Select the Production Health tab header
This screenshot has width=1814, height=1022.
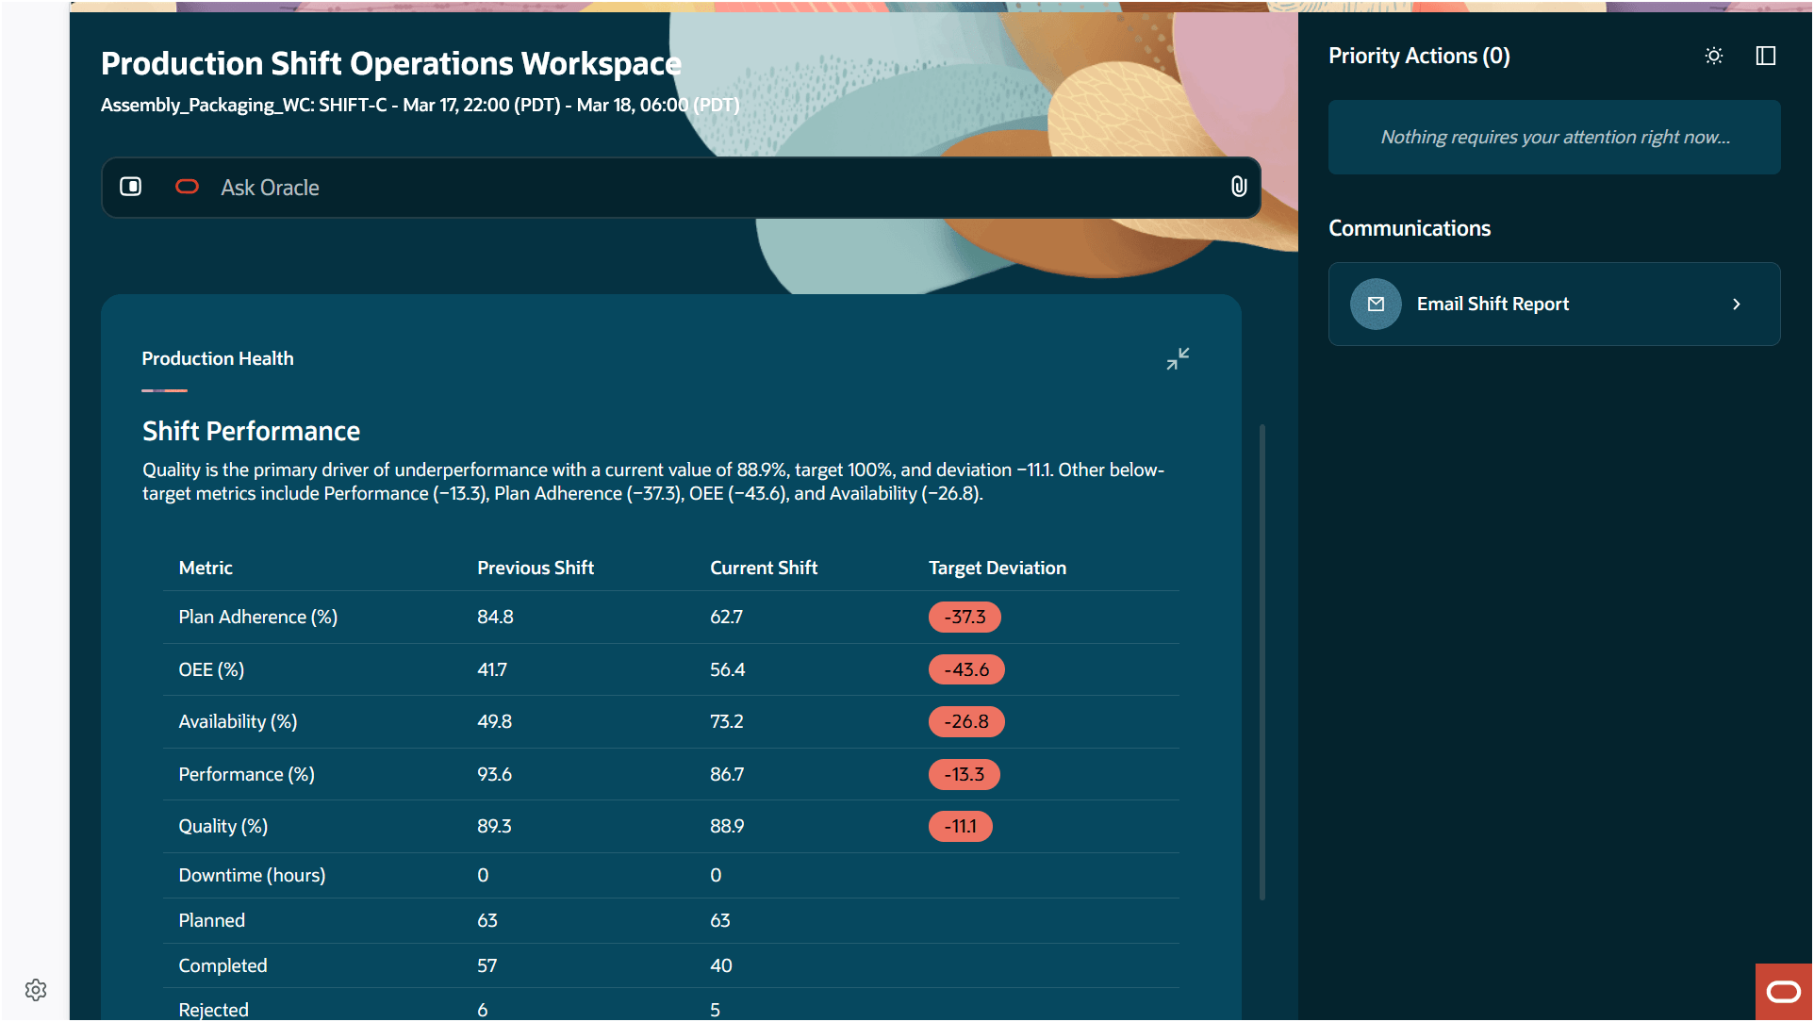[217, 358]
